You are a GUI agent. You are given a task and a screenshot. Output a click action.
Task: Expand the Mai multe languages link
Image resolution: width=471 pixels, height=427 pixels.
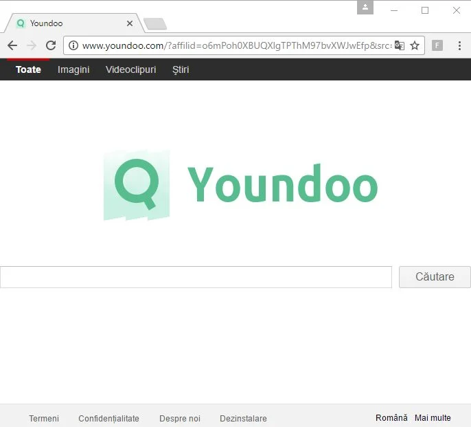pos(433,417)
